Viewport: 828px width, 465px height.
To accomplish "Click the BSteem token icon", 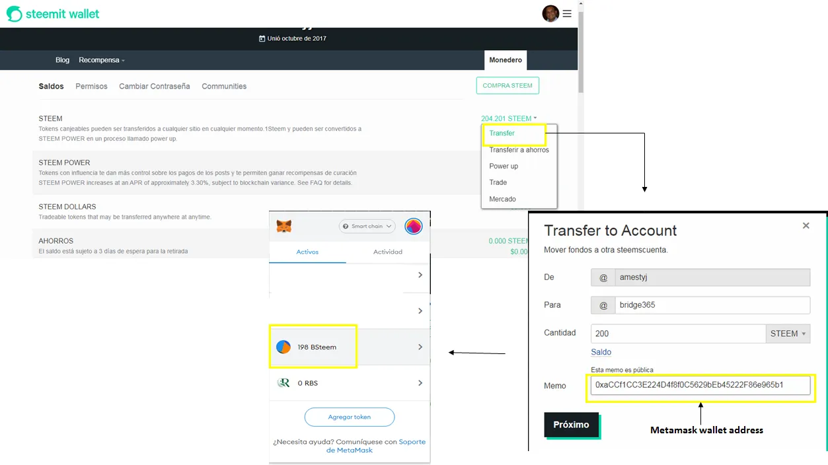I will pos(283,347).
